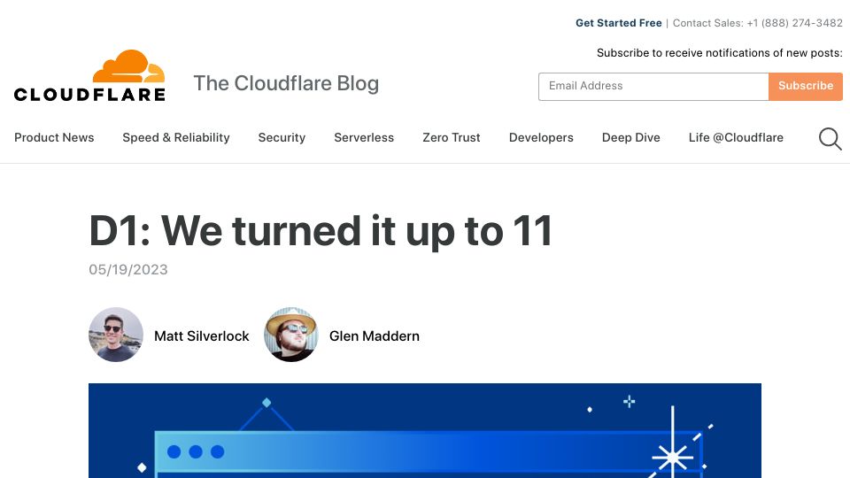This screenshot has height=478, width=850.
Task: Click Get Started Free link
Action: pos(619,23)
